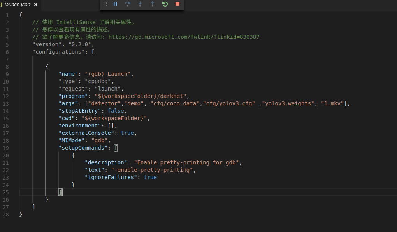Click the opening bracket after "setupCommands"
Screen dimensions: 397x232
[116, 148]
